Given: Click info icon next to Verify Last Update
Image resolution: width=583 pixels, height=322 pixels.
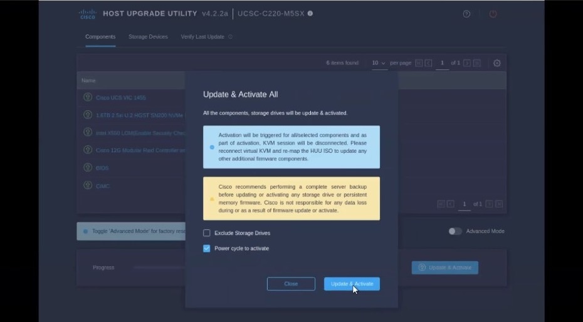Looking at the screenshot, I should coord(230,37).
